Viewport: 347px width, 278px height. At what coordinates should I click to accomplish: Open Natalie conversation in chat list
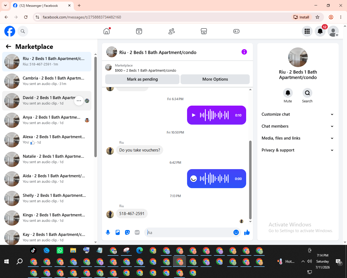click(47, 159)
